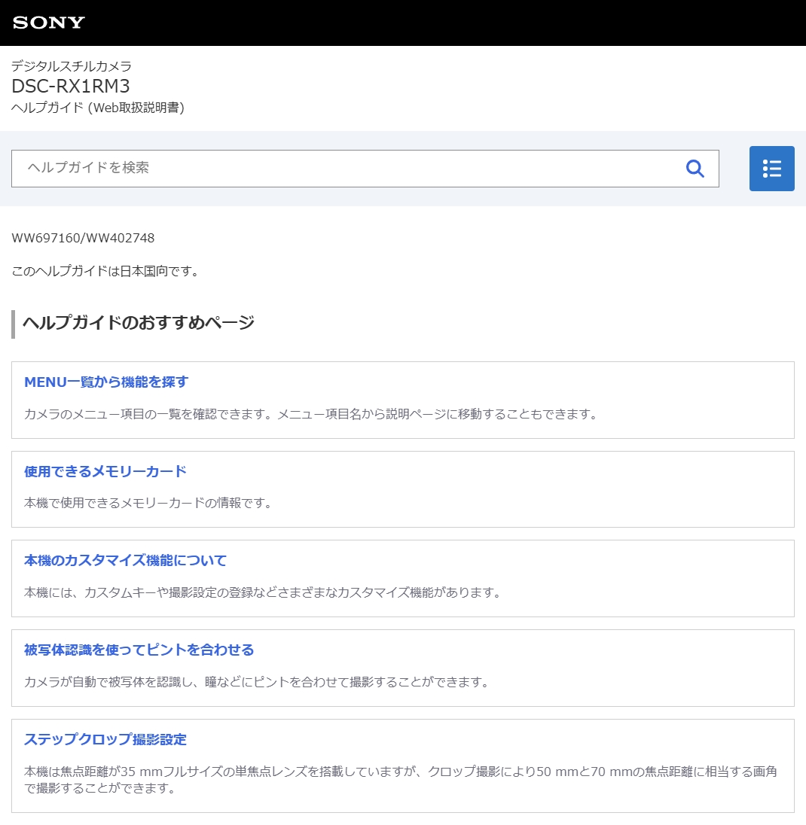The image size is (806, 825).
Task: Click the WW697160/WW402748 code text
Action: tap(83, 238)
